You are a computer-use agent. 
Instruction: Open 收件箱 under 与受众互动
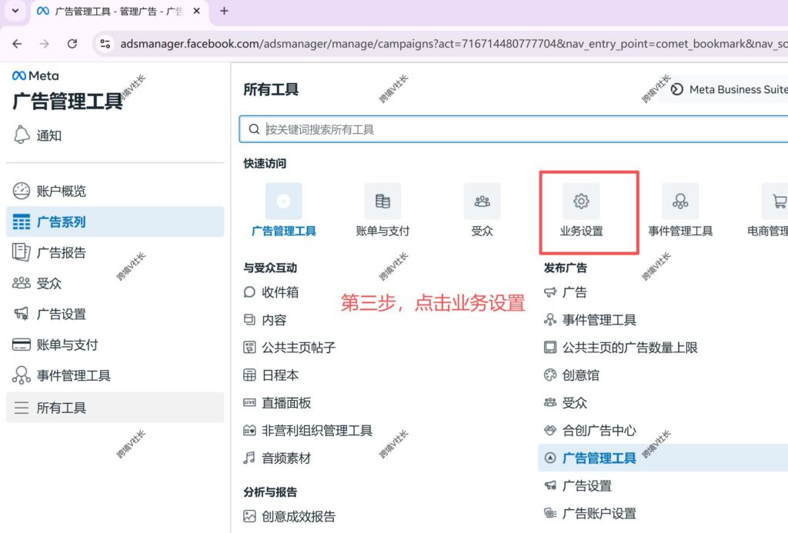(x=271, y=292)
